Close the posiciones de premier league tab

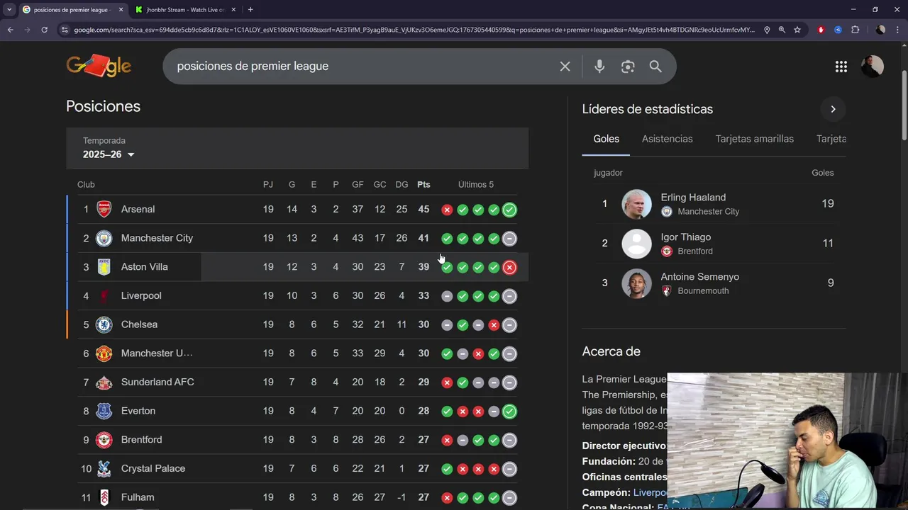[x=121, y=10]
